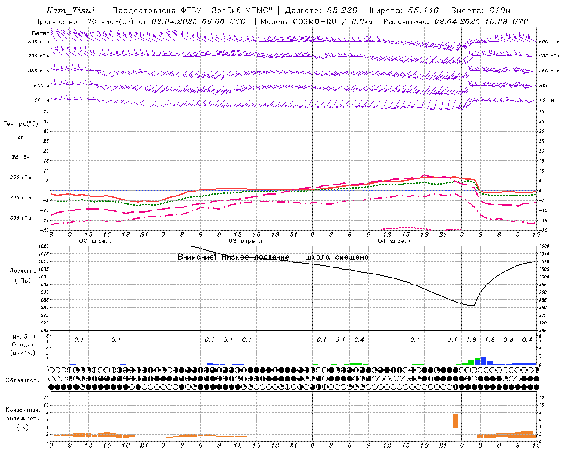Click the (мм/1ч.) precipitation unit label

23,353
